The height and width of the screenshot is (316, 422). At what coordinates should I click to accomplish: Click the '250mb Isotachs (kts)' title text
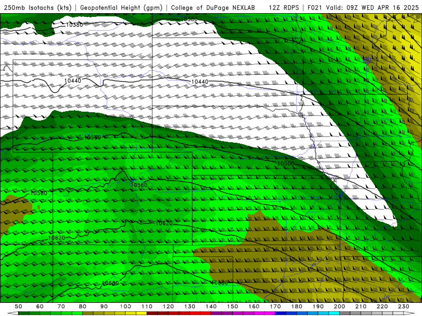[x=37, y=7]
